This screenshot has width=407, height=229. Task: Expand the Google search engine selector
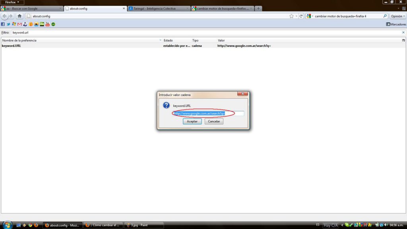tap(309, 16)
